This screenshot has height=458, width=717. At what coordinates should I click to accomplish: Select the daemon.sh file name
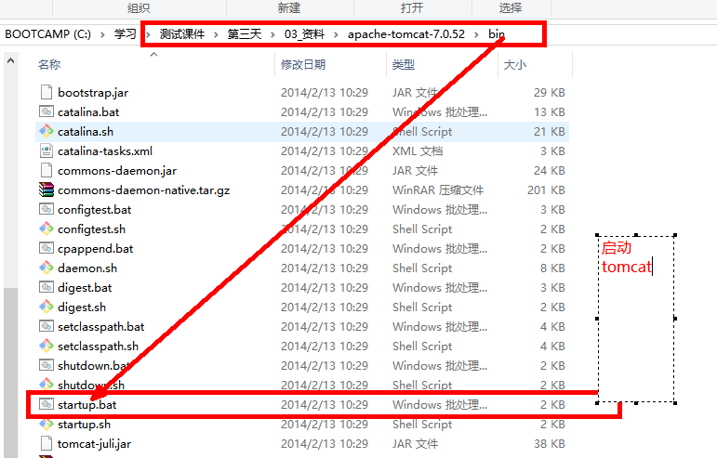(x=87, y=268)
